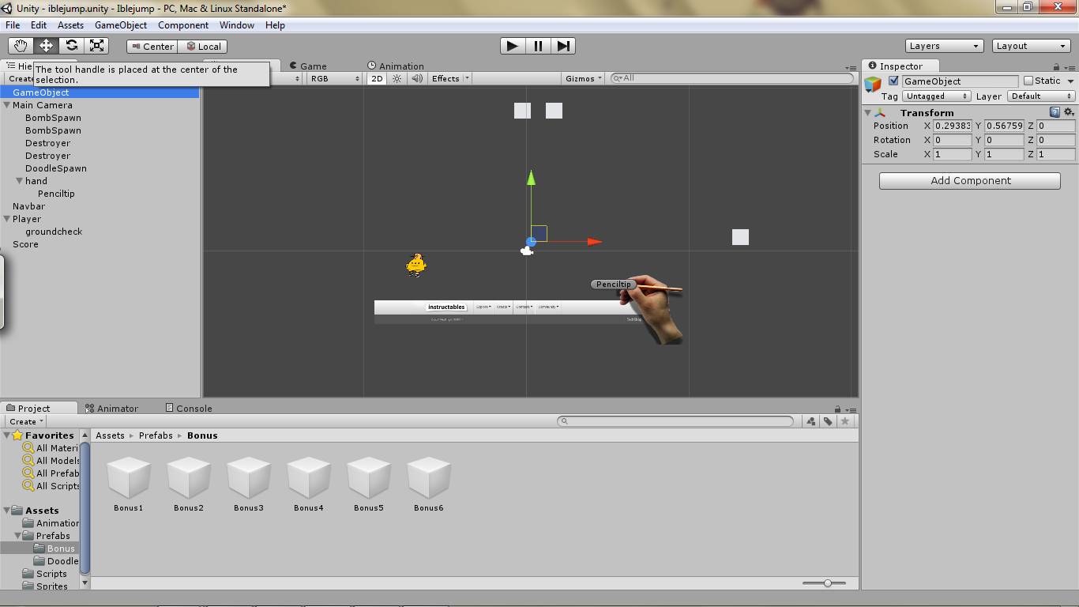Viewport: 1079px width, 607px height.
Task: Collapse the Transform component foldout
Action: (x=868, y=113)
